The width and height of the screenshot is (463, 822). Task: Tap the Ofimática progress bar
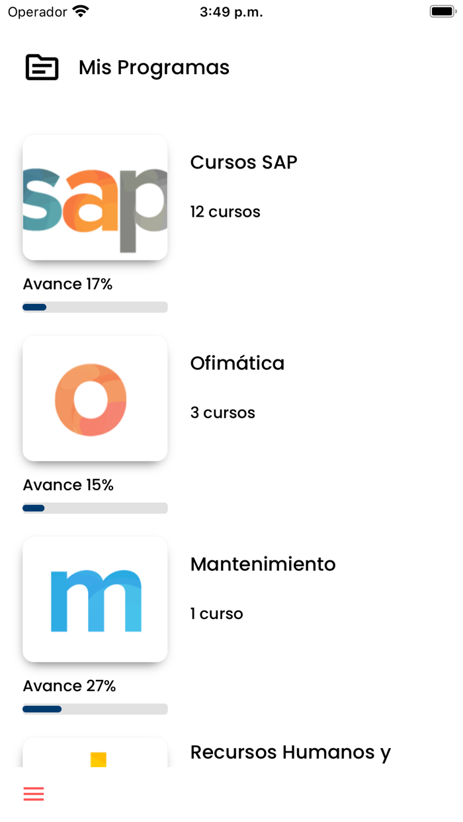95,507
